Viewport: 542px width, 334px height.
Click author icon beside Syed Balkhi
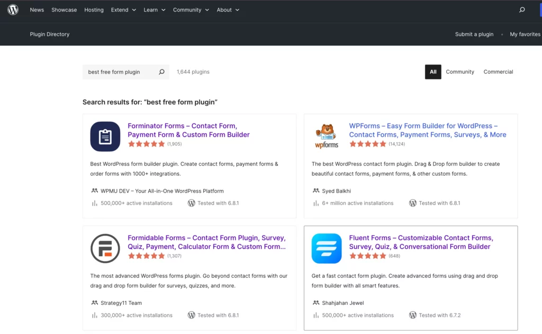click(315, 191)
